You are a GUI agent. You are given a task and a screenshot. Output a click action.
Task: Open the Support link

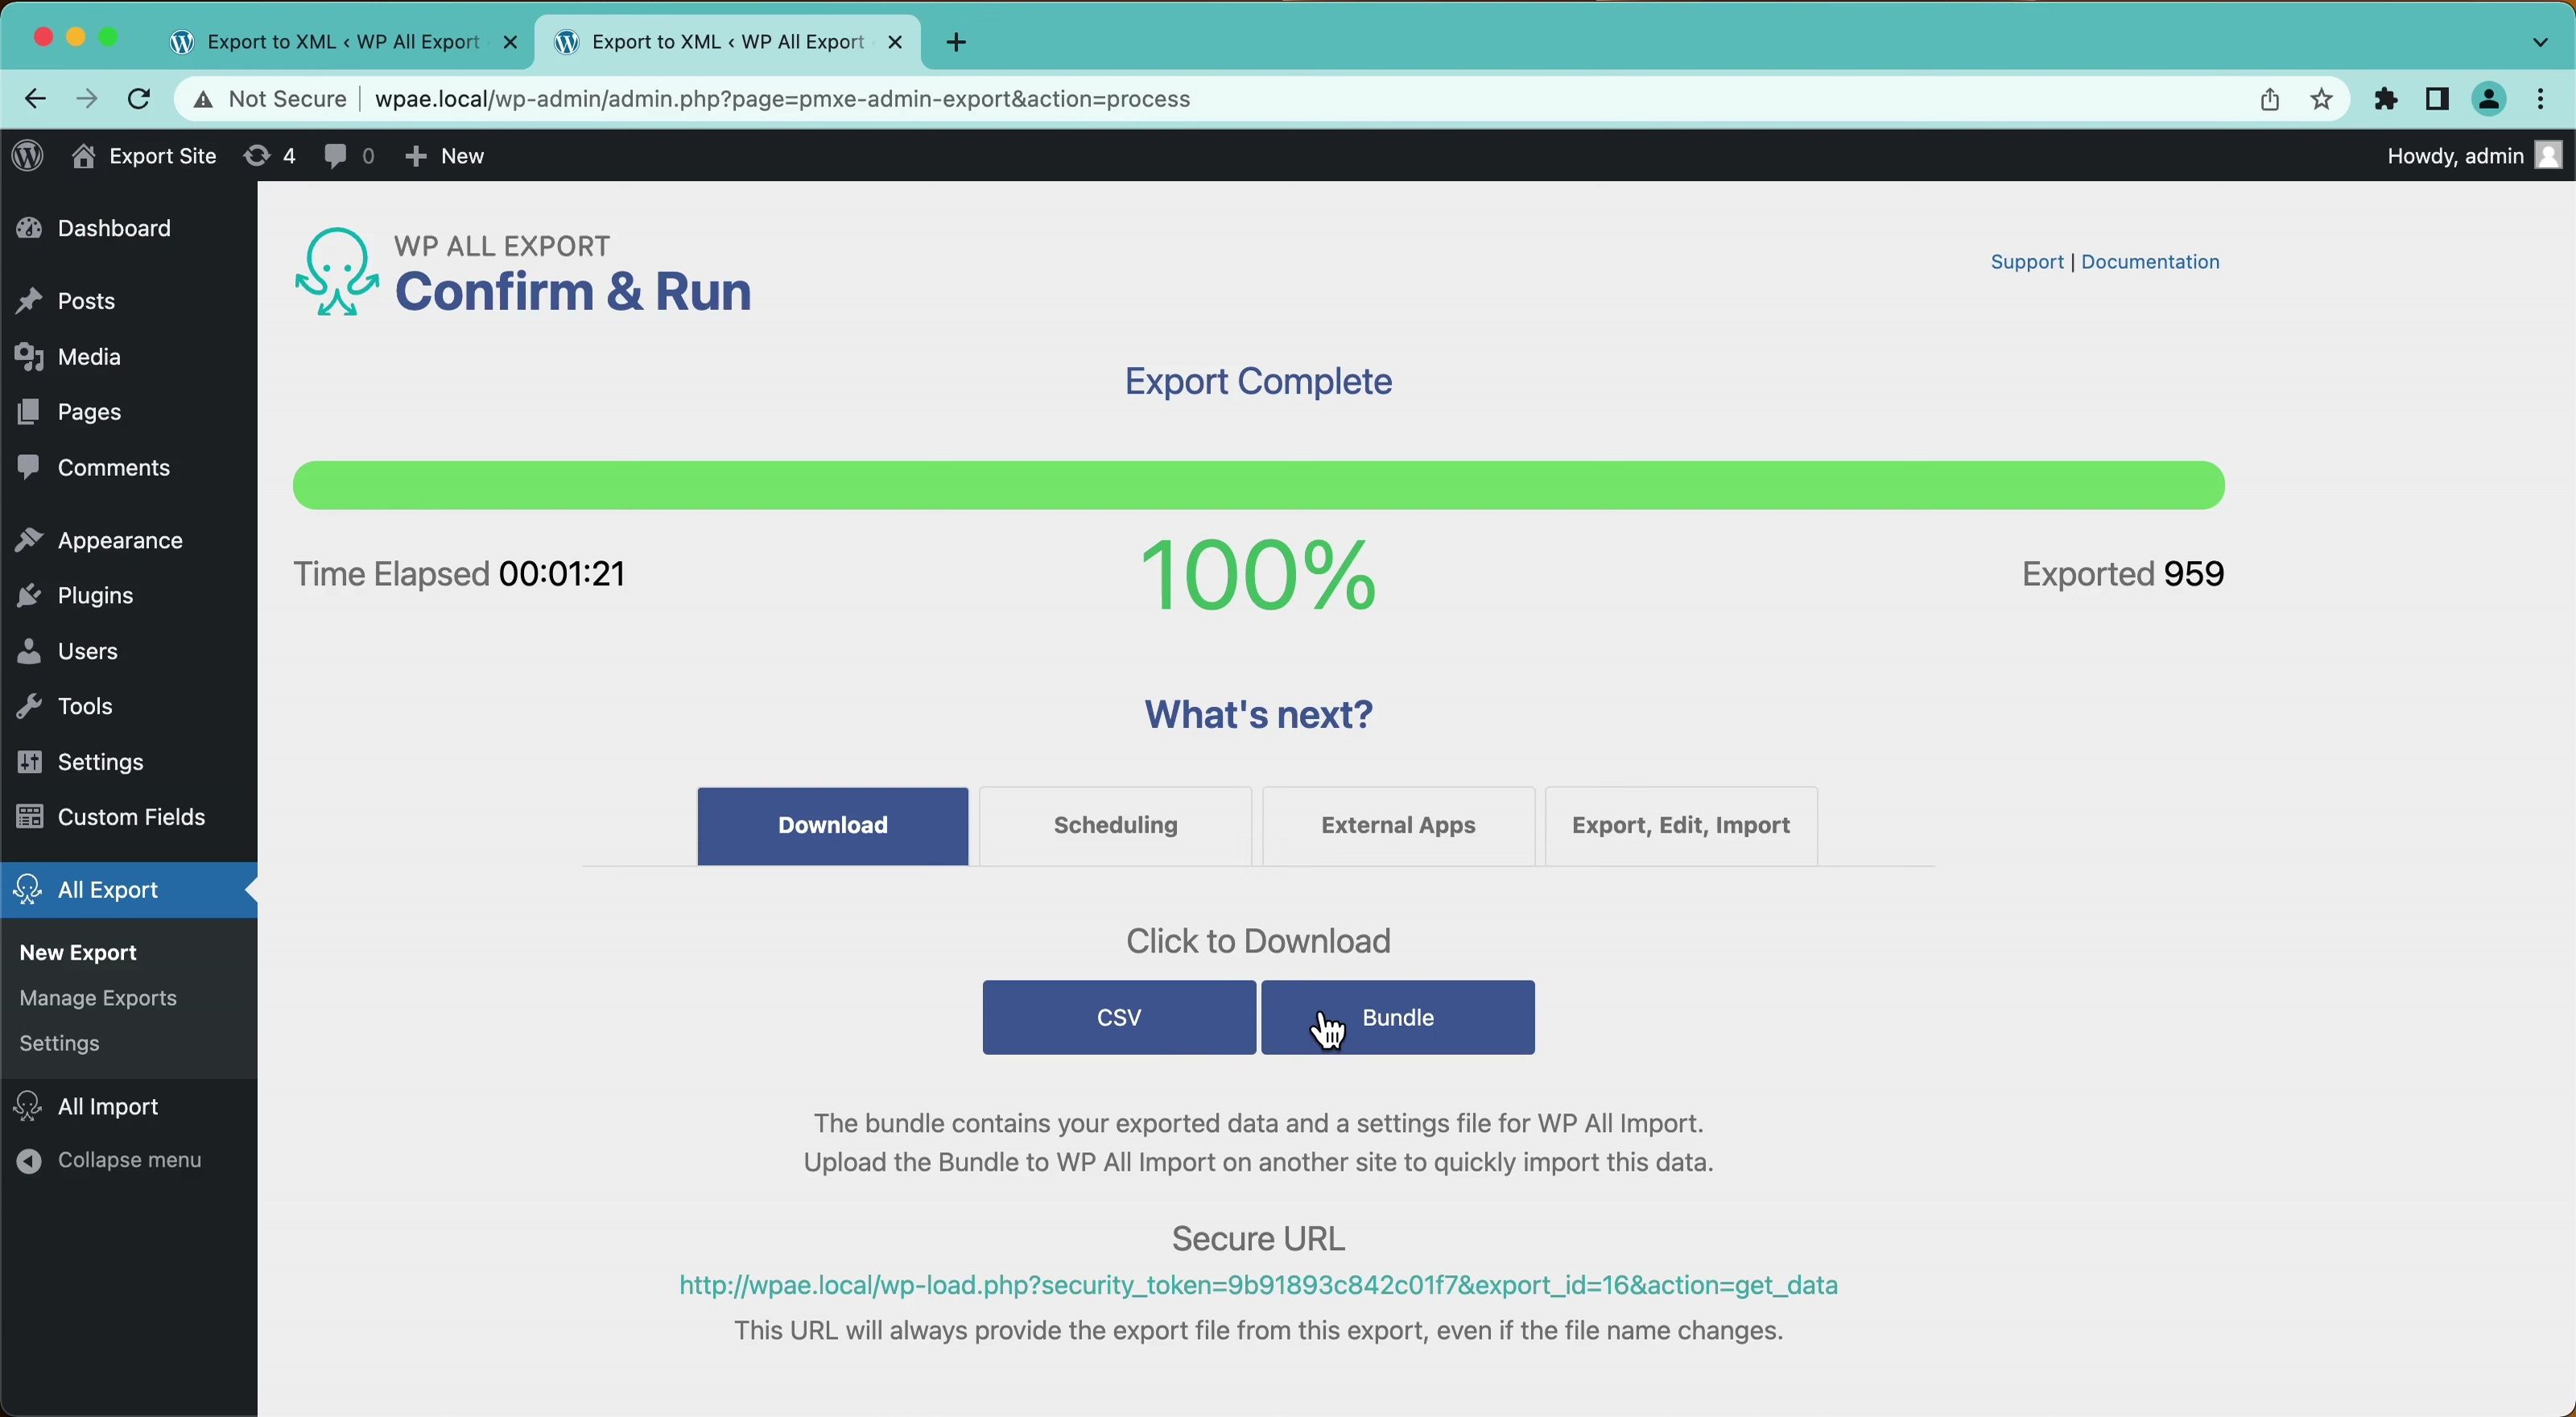coord(2027,262)
